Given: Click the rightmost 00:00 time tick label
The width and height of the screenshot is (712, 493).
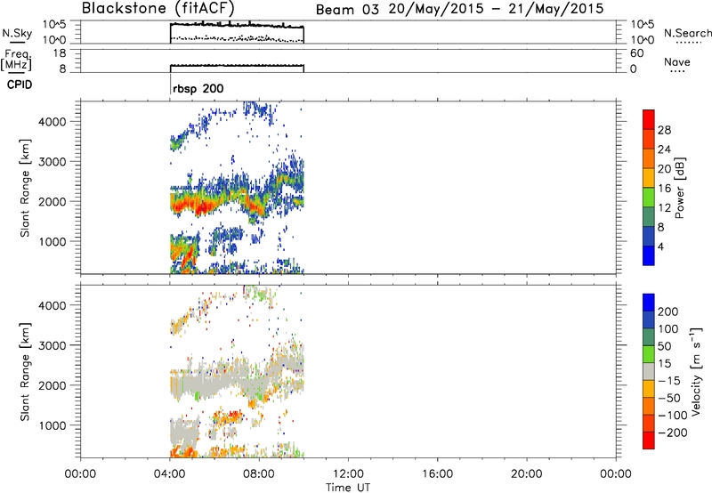Looking at the screenshot, I should click(615, 474).
